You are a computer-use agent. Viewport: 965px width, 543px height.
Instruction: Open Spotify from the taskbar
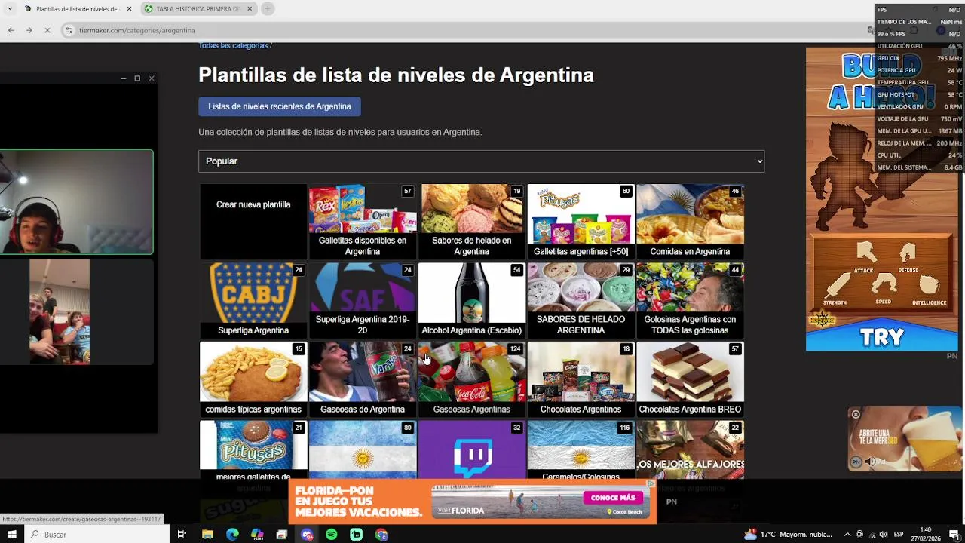point(332,535)
